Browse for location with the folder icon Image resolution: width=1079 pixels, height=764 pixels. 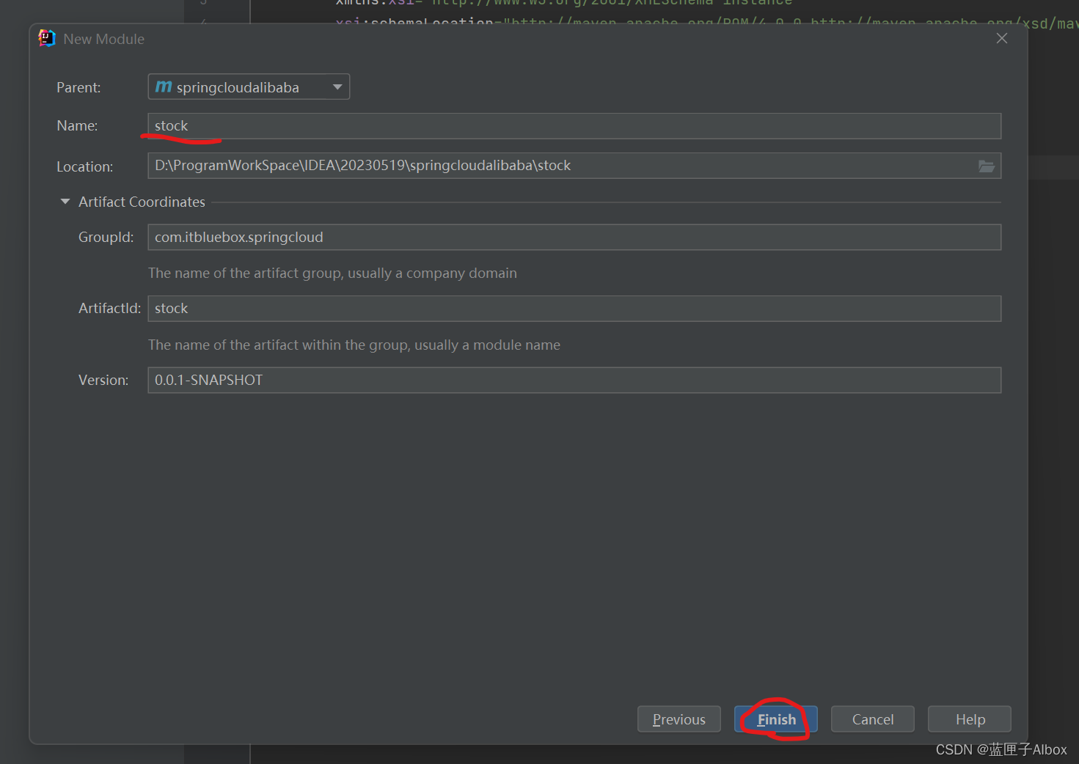[987, 166]
